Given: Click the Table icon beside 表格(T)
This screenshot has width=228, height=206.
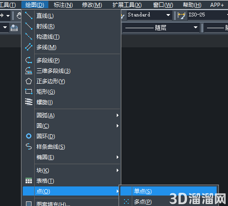Looking at the screenshot, I should point(29,181).
